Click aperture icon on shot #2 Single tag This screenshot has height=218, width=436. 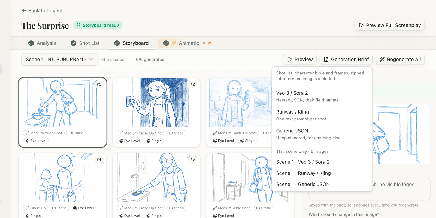(x=149, y=141)
